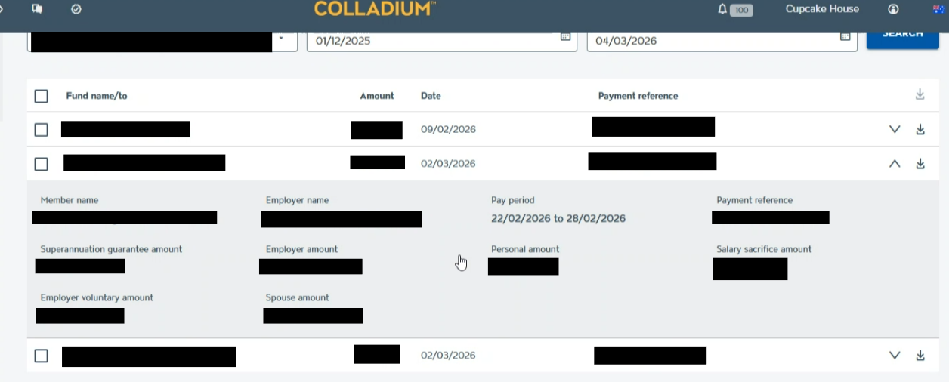The width and height of the screenshot is (949, 382).
Task: Click the notifications bell icon
Action: pos(722,9)
